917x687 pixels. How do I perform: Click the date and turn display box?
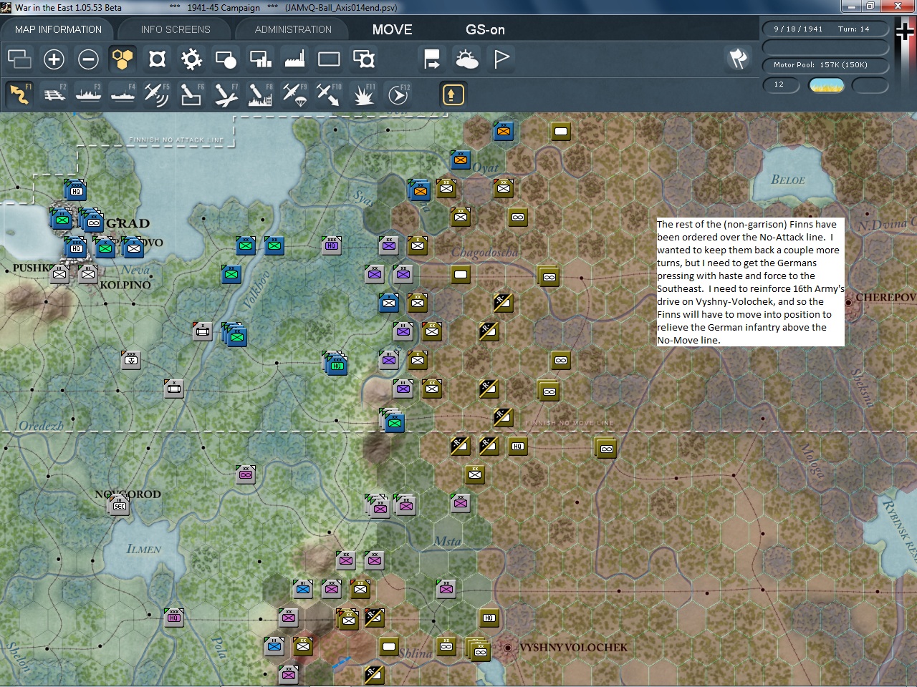[x=825, y=29]
